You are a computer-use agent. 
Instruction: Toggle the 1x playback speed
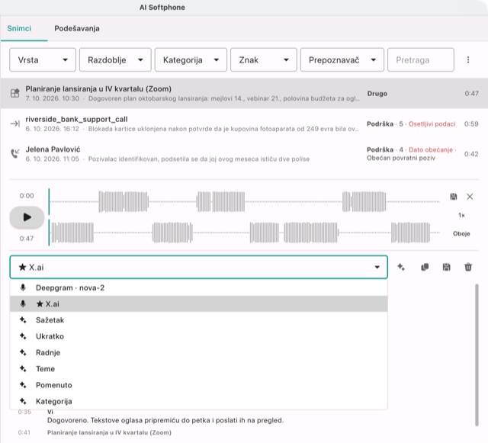point(461,215)
